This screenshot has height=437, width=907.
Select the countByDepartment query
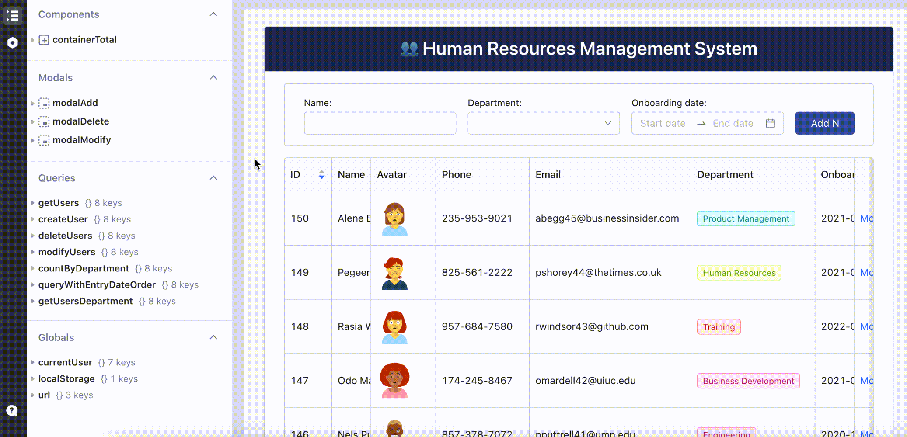(84, 268)
